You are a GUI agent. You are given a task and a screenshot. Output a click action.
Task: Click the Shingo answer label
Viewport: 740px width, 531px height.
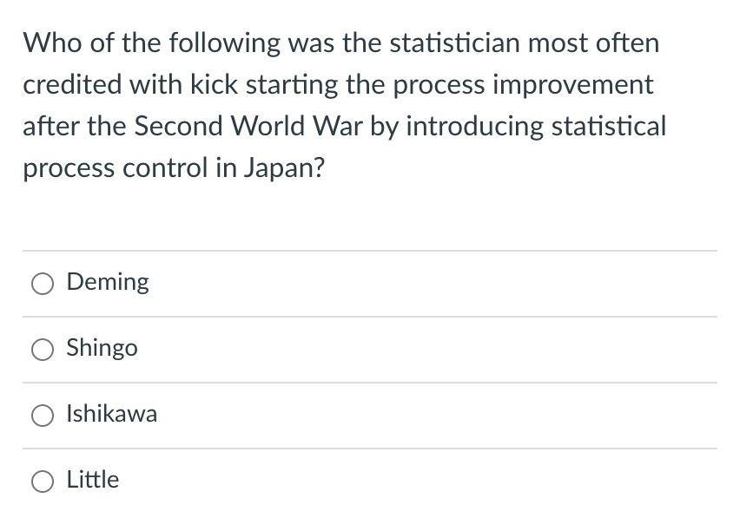coord(102,348)
